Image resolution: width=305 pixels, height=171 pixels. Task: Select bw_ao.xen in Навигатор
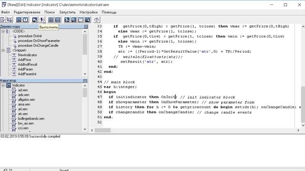(26, 123)
